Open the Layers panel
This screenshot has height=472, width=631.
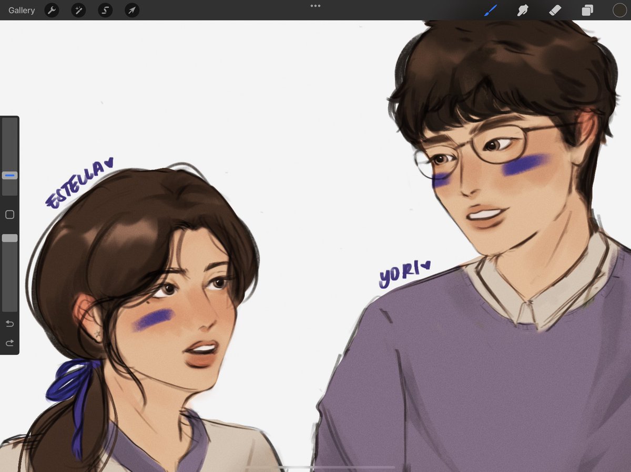coord(587,10)
